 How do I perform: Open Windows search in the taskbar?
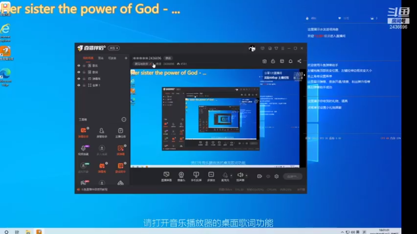pyautogui.click(x=6, y=232)
